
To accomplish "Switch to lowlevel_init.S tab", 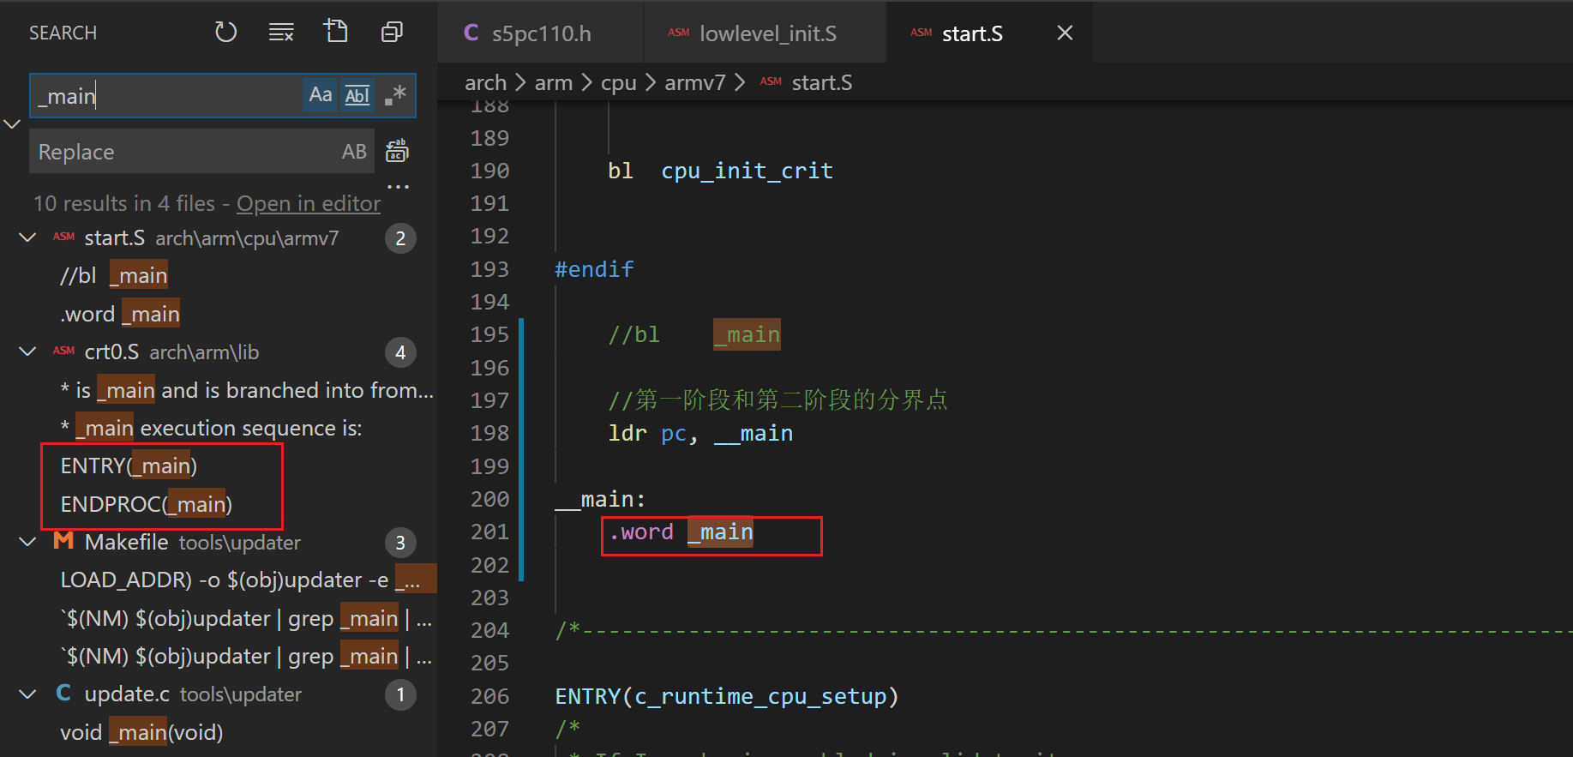I will pyautogui.click(x=766, y=33).
